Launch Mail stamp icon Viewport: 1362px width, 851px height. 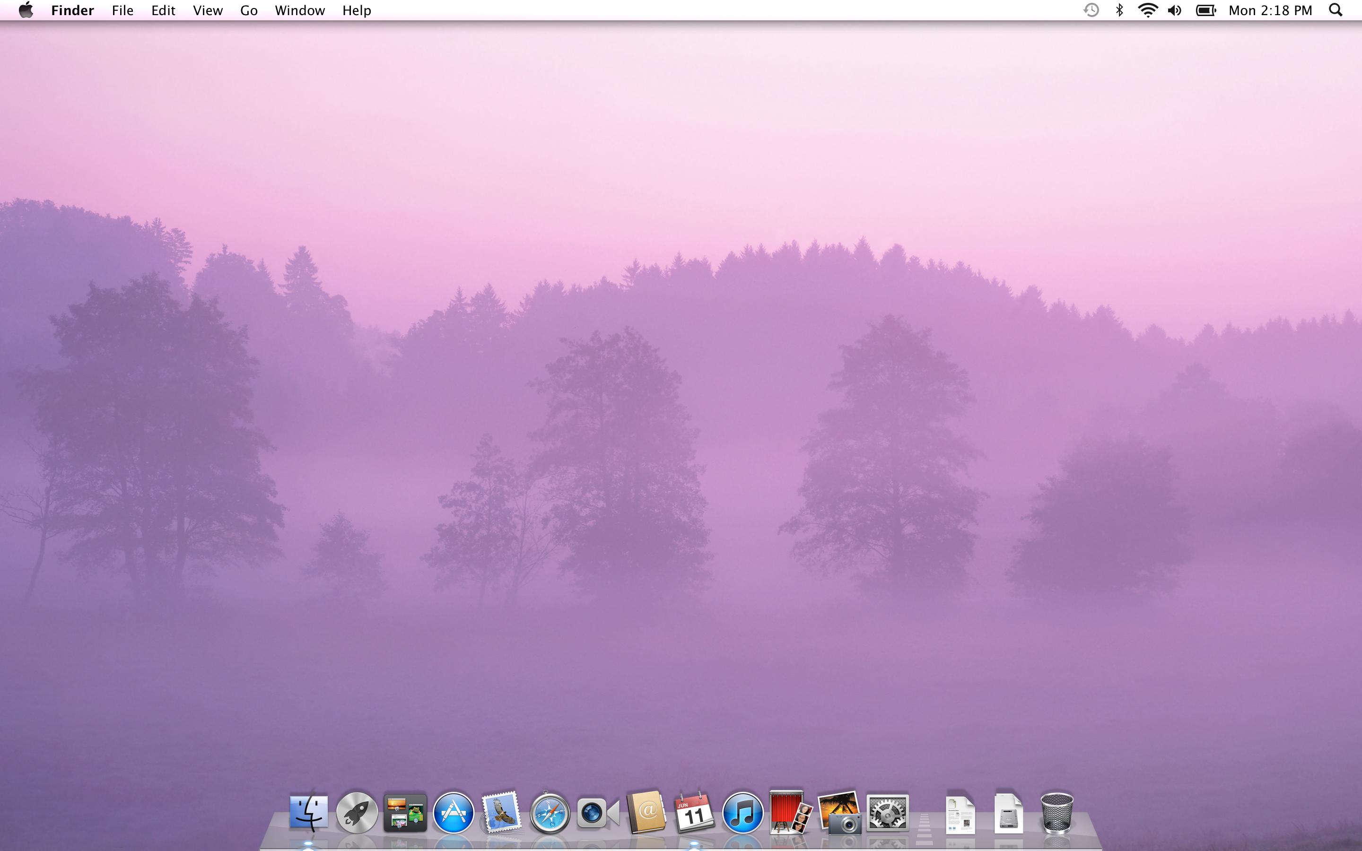tap(501, 813)
